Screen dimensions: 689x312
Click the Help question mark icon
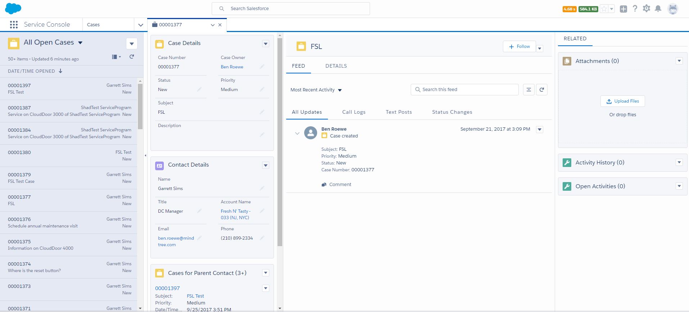635,9
